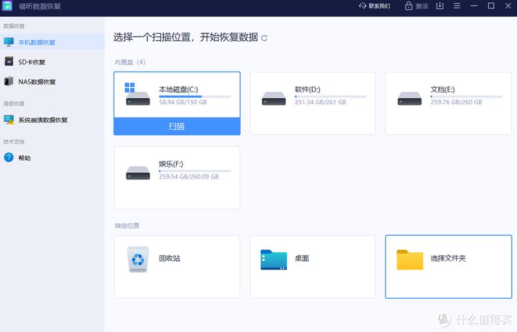Click the E drive disk icon
The height and width of the screenshot is (332, 517).
tap(409, 98)
